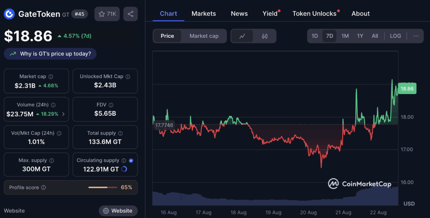
Task: Set chart range to 1M
Action: tap(345, 36)
